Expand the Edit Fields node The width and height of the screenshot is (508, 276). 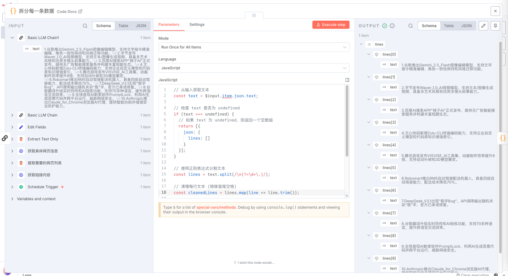pyautogui.click(x=12, y=127)
